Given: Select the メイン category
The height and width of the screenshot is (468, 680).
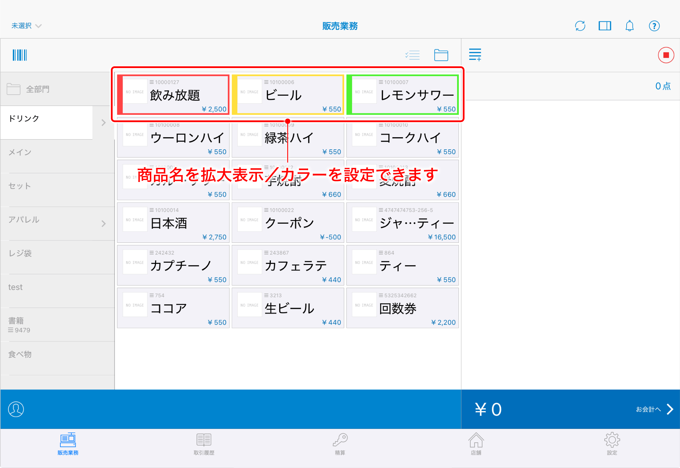Looking at the screenshot, I should 57,156.
